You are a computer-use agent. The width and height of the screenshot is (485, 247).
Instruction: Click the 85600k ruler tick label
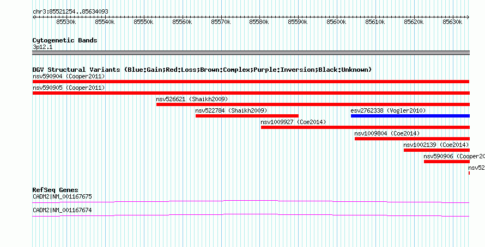[337, 22]
